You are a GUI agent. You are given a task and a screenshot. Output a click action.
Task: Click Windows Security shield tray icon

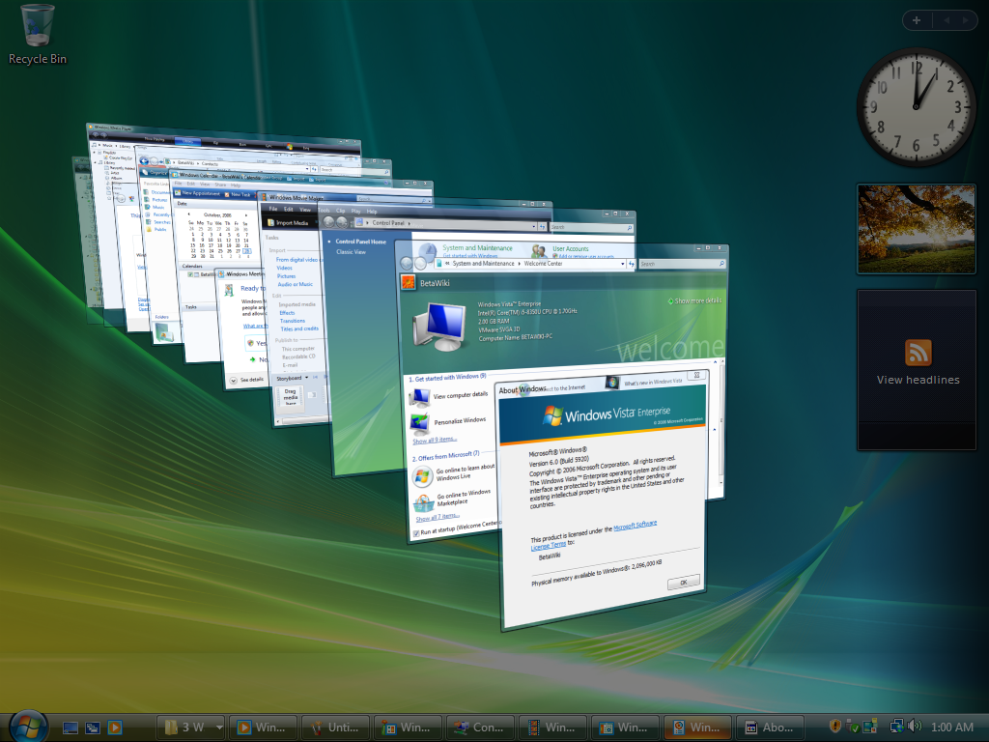[x=836, y=727]
